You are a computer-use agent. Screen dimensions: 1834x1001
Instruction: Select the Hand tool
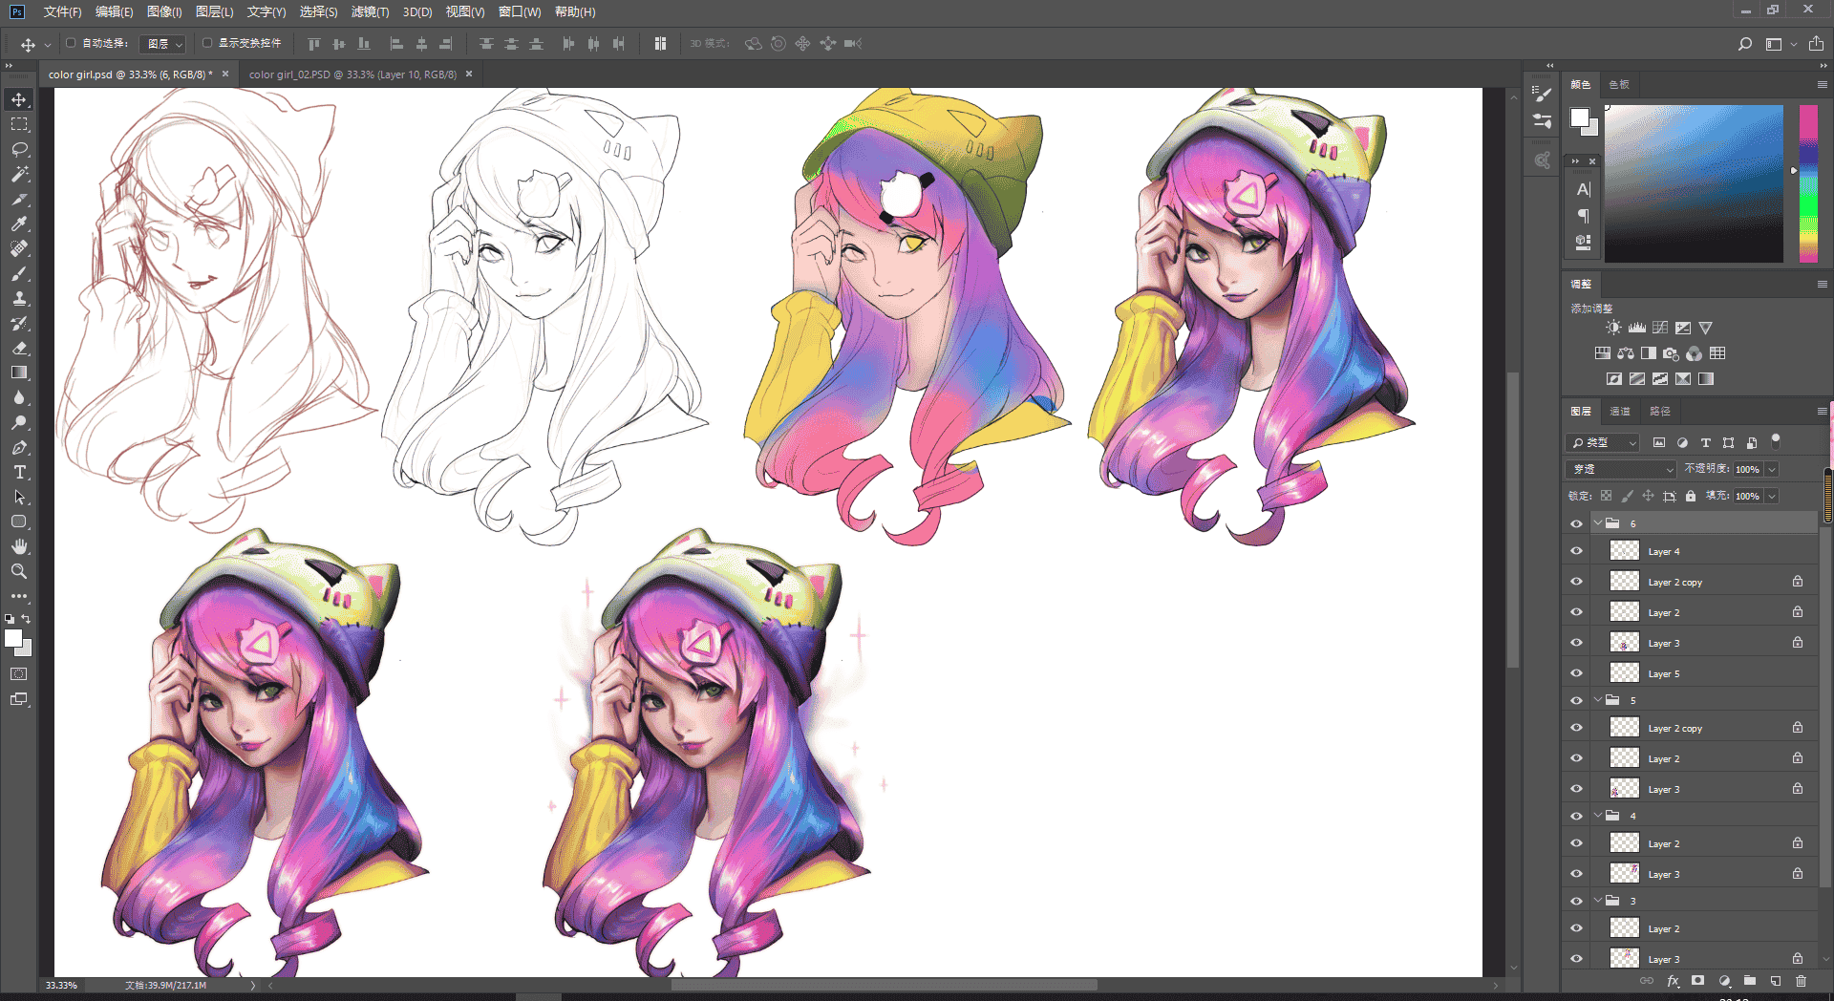(x=19, y=546)
